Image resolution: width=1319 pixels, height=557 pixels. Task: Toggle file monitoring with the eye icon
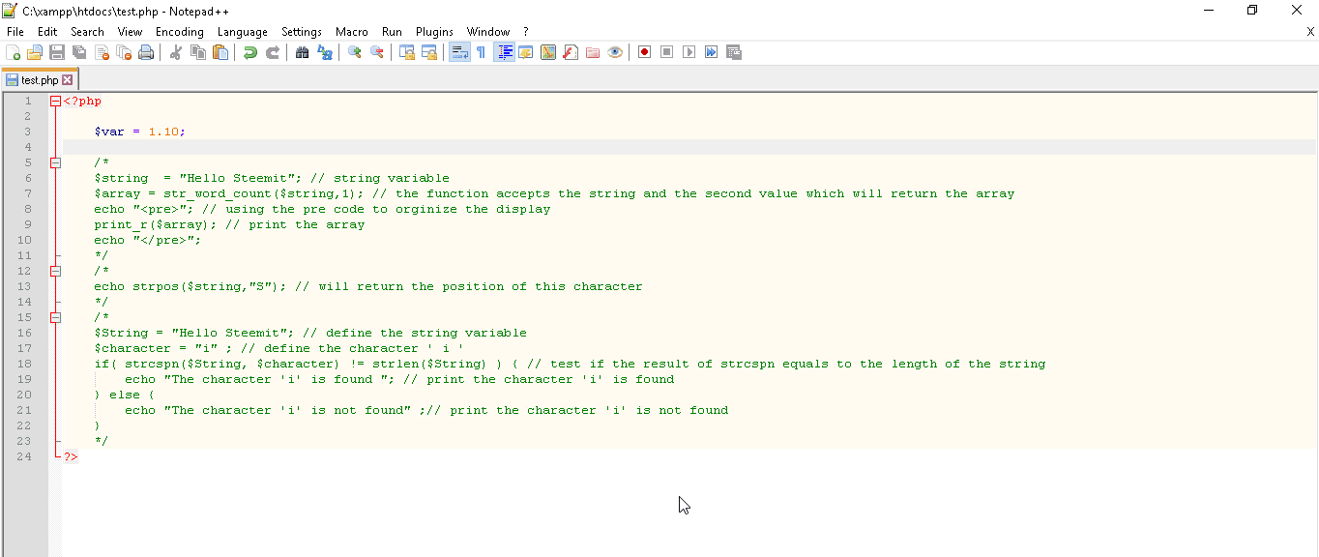click(x=615, y=52)
